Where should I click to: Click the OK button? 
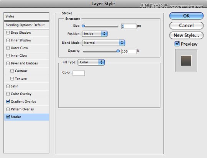pos(186,16)
